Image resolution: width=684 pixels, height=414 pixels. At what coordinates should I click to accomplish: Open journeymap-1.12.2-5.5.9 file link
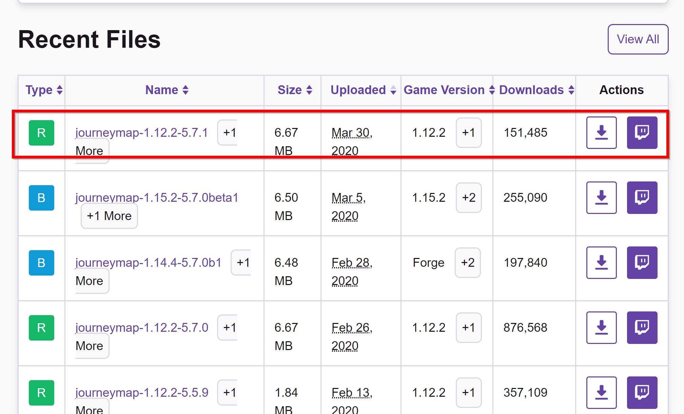pyautogui.click(x=142, y=393)
